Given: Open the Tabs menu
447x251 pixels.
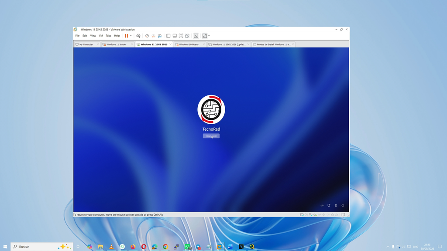Looking at the screenshot, I should click(109, 36).
